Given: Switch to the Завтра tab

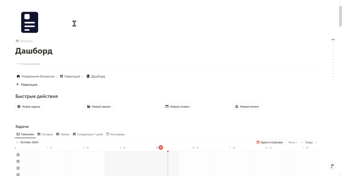Looking at the screenshot, I should click(x=63, y=134).
